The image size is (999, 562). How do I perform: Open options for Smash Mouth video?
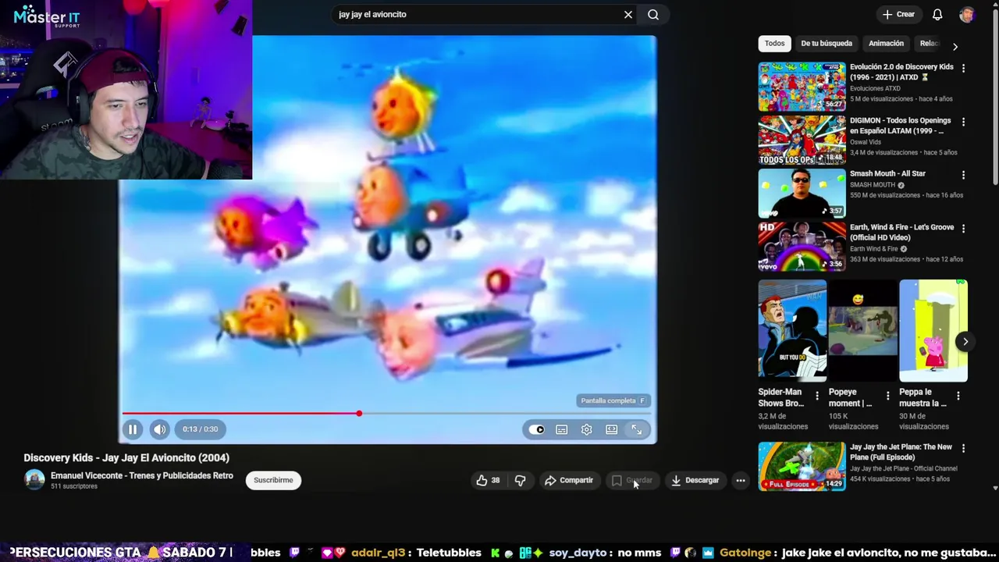point(963,176)
